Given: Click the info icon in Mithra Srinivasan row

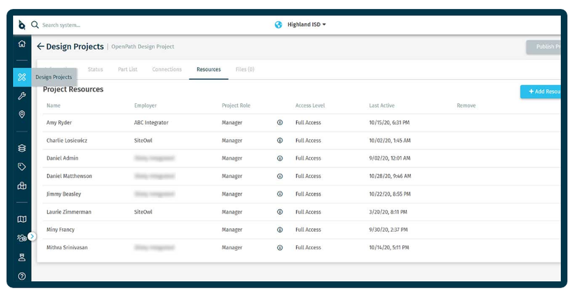Looking at the screenshot, I should point(280,247).
